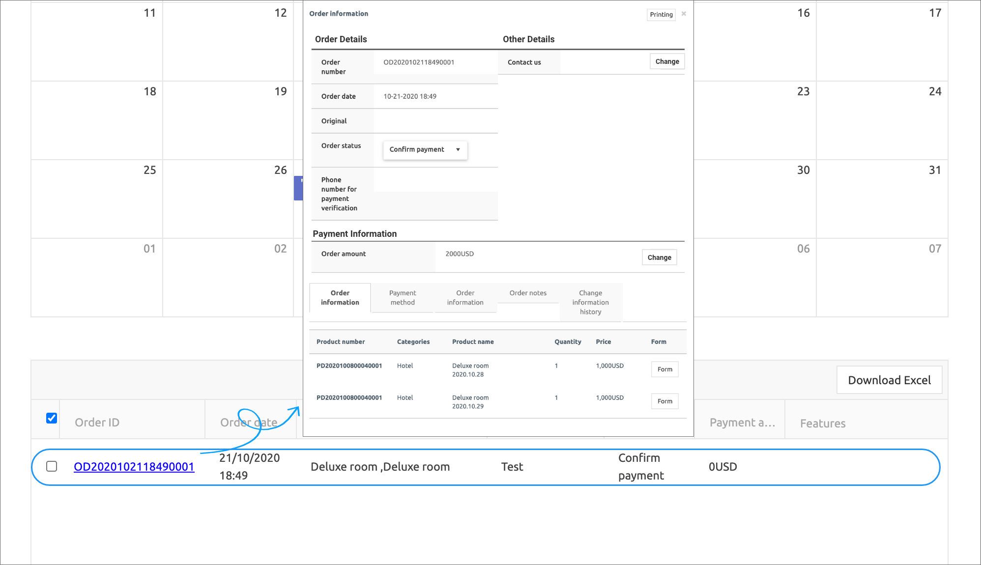Open the Order status dropdown
This screenshot has height=565, width=981.
[425, 150]
